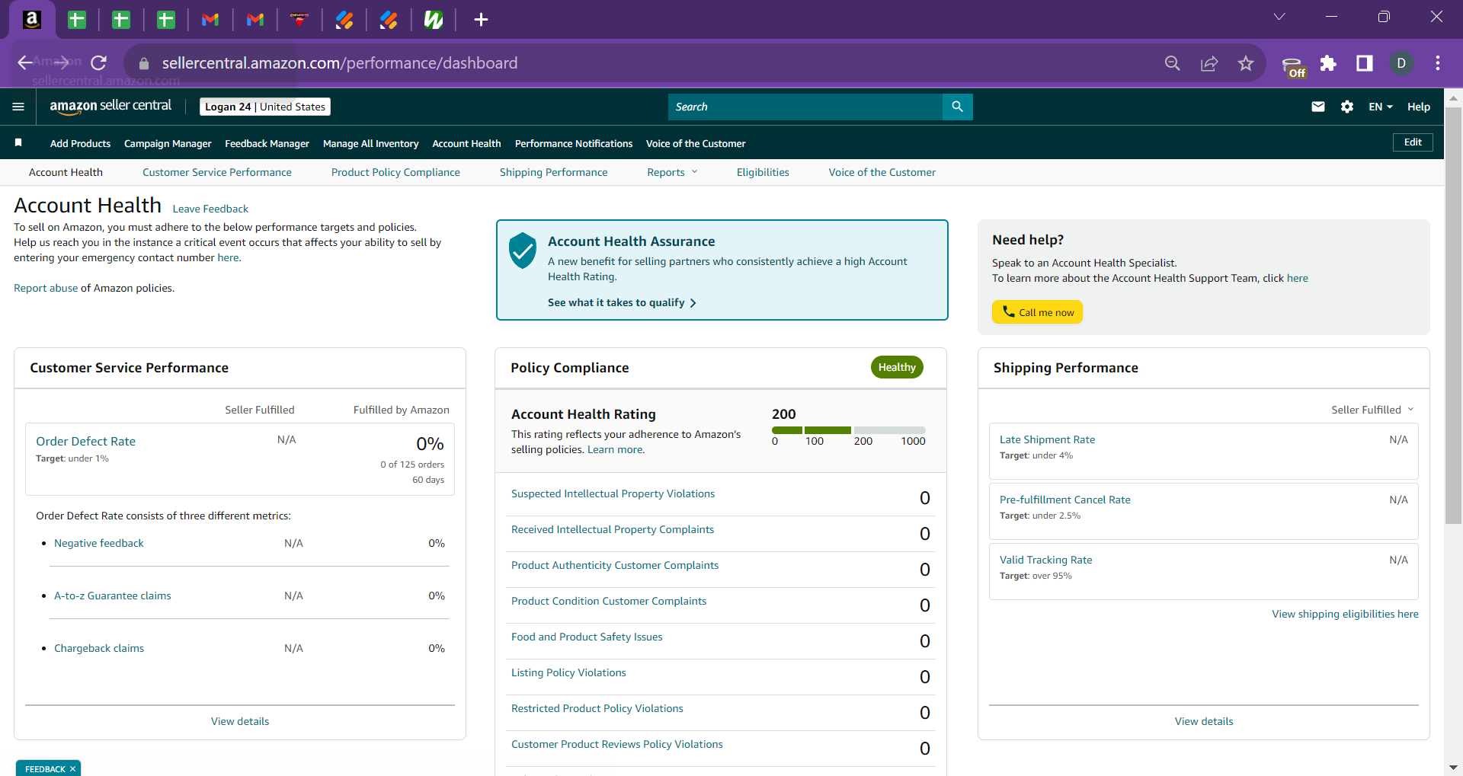Open Valid Tracking Rate link
Image resolution: width=1463 pixels, height=776 pixels.
(x=1045, y=560)
